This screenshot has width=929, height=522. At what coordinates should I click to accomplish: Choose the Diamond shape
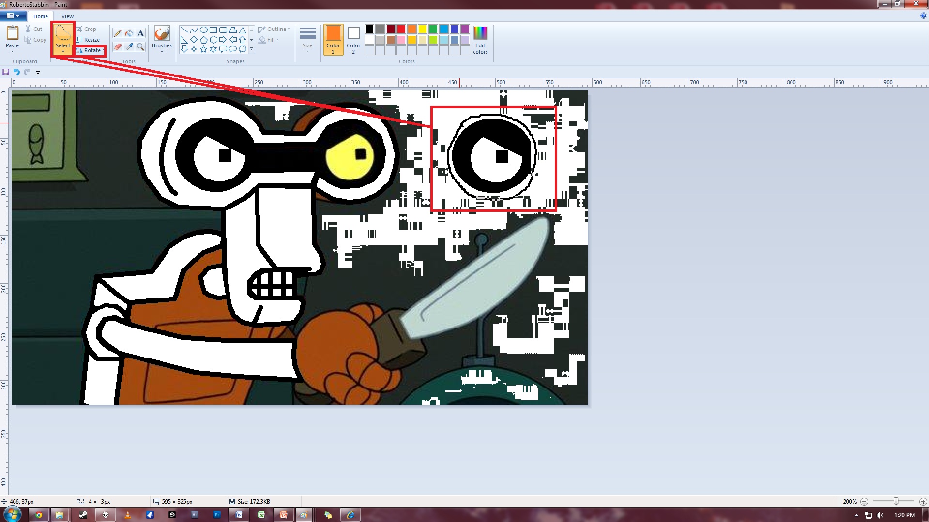point(194,40)
